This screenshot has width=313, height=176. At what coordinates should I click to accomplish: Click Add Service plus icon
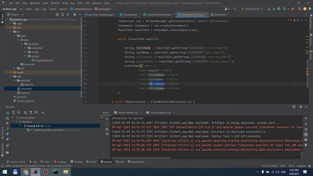tap(43, 113)
